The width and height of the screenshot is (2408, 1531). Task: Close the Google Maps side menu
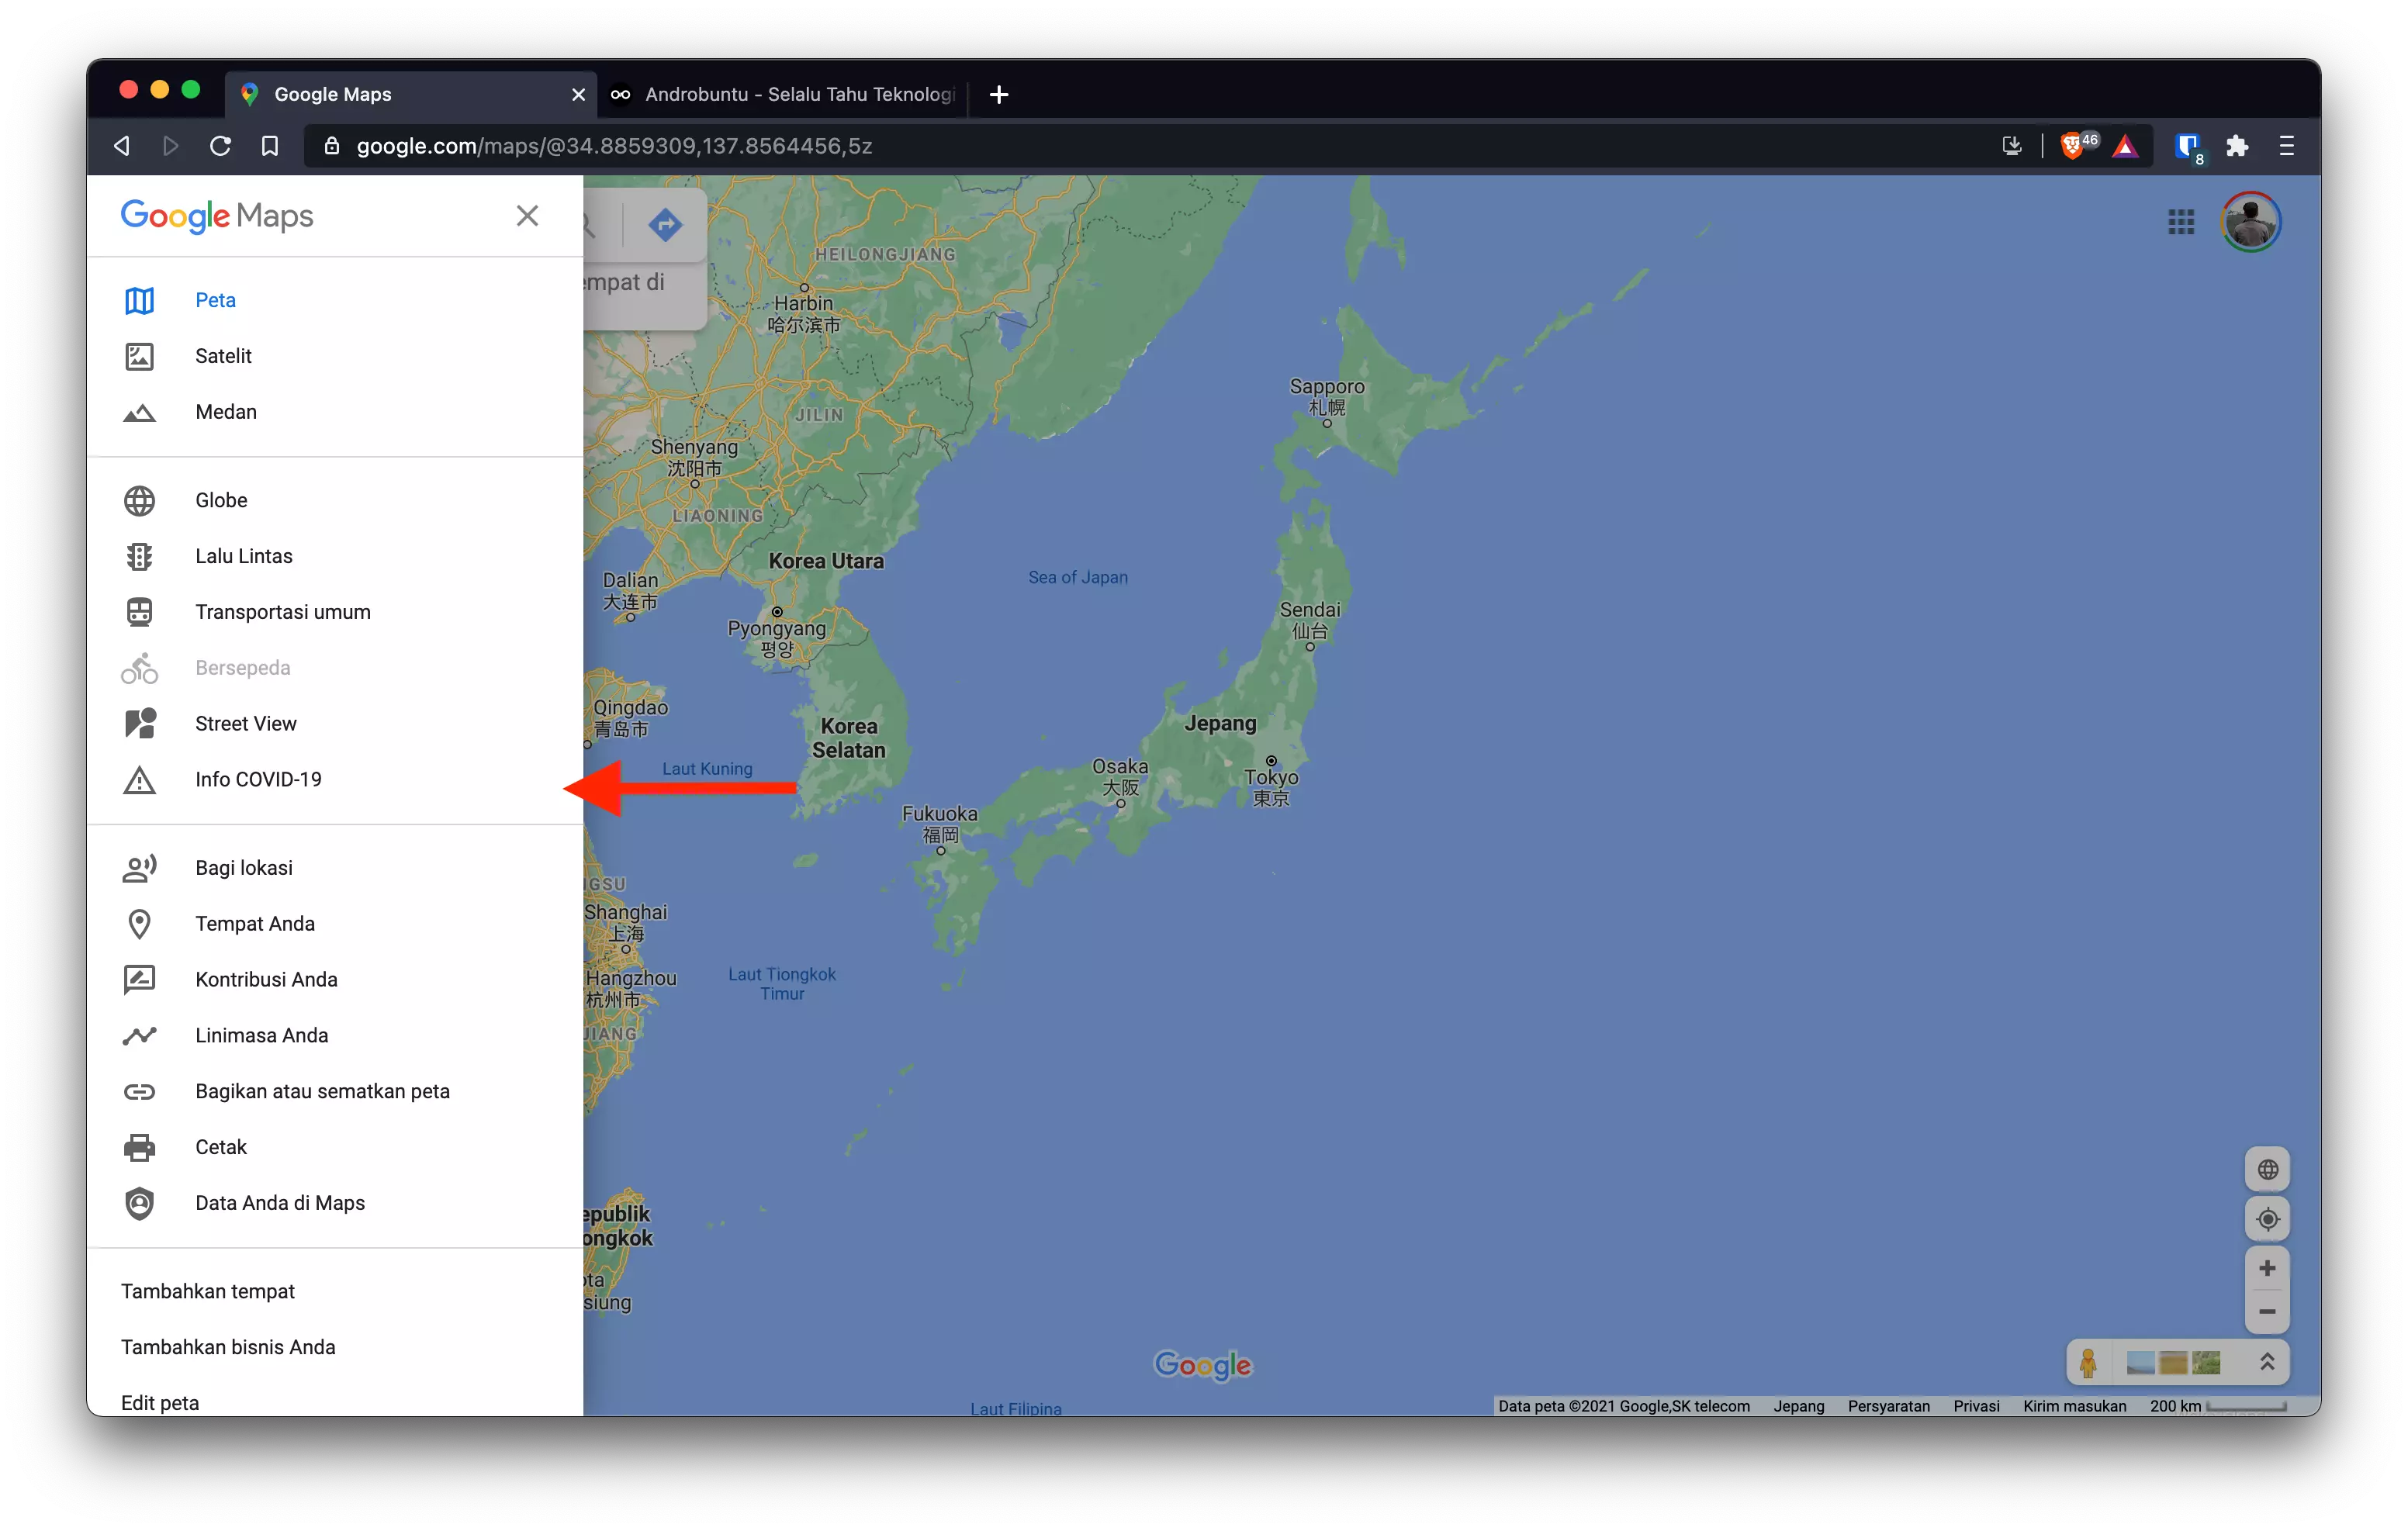coord(528,215)
